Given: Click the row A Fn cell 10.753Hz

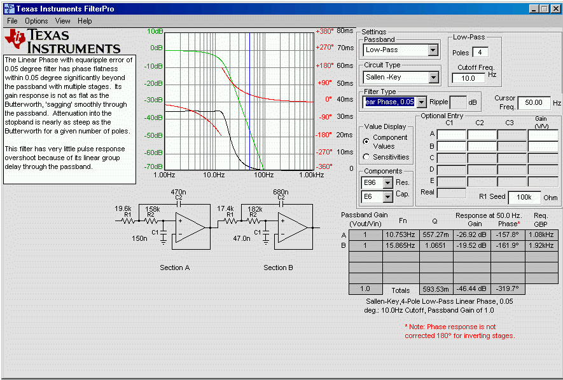Looking at the screenshot, I should coord(400,235).
